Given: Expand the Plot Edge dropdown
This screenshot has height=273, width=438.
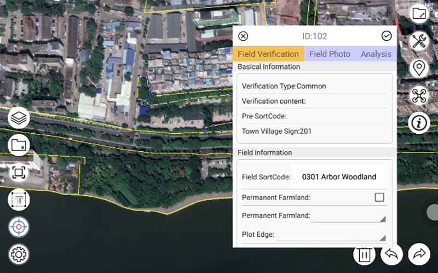Looking at the screenshot, I should point(331,235).
